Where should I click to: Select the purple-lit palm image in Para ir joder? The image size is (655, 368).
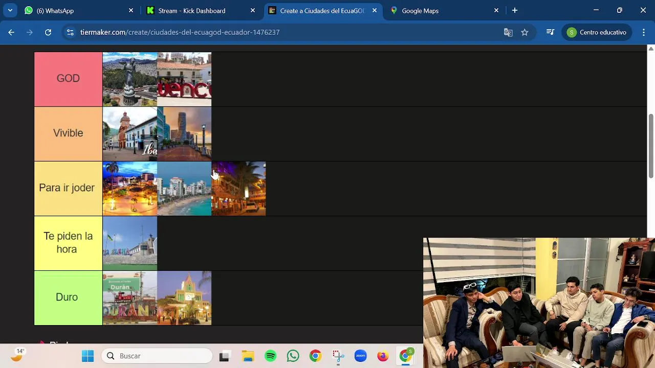(238, 189)
